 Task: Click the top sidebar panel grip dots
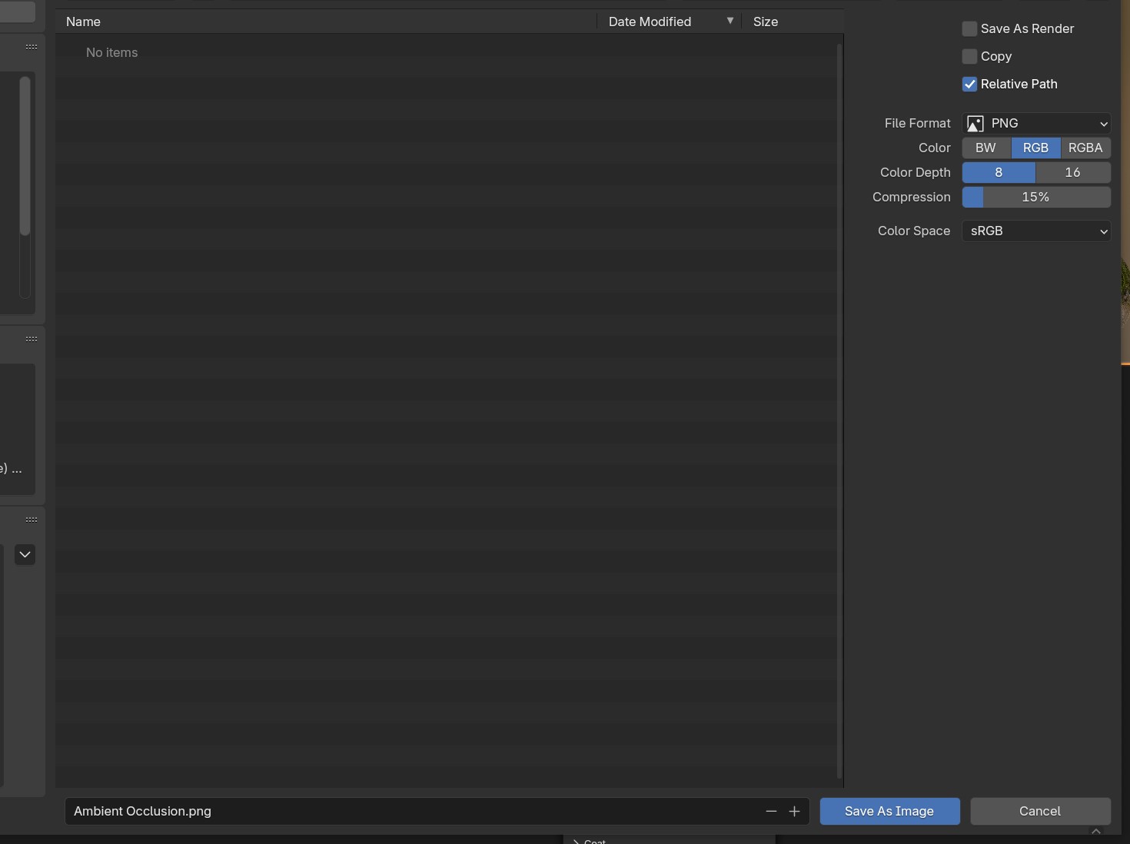[32, 47]
